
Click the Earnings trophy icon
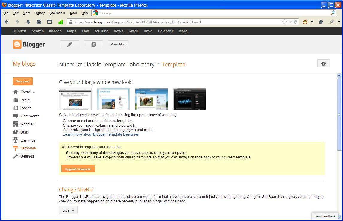(x=16, y=140)
